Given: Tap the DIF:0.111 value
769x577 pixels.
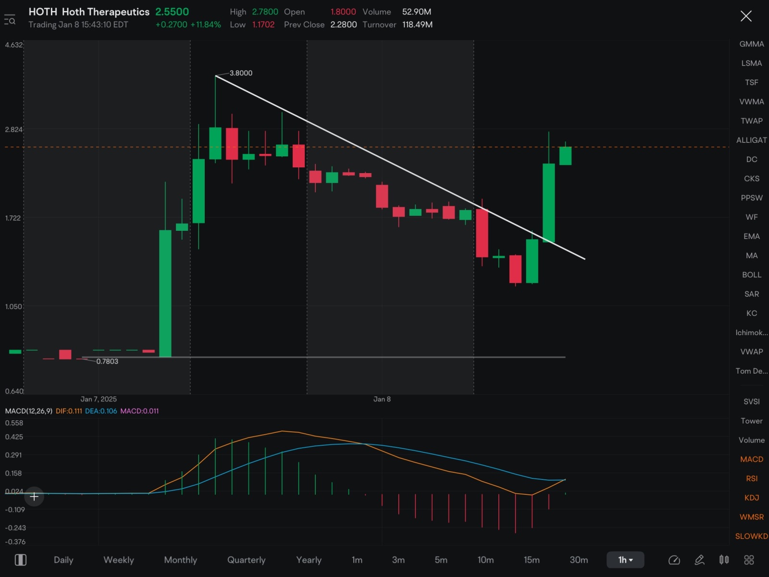Looking at the screenshot, I should (69, 411).
